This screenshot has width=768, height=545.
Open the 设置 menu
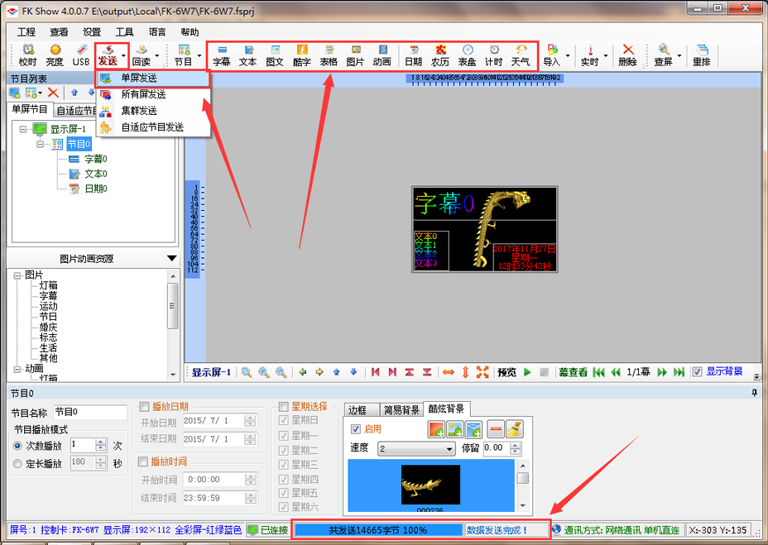point(92,31)
